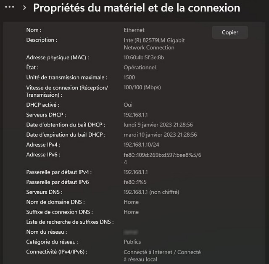Select the IPv4 address 192.168.1.10/24
The image size is (269, 264).
tap(141, 145)
